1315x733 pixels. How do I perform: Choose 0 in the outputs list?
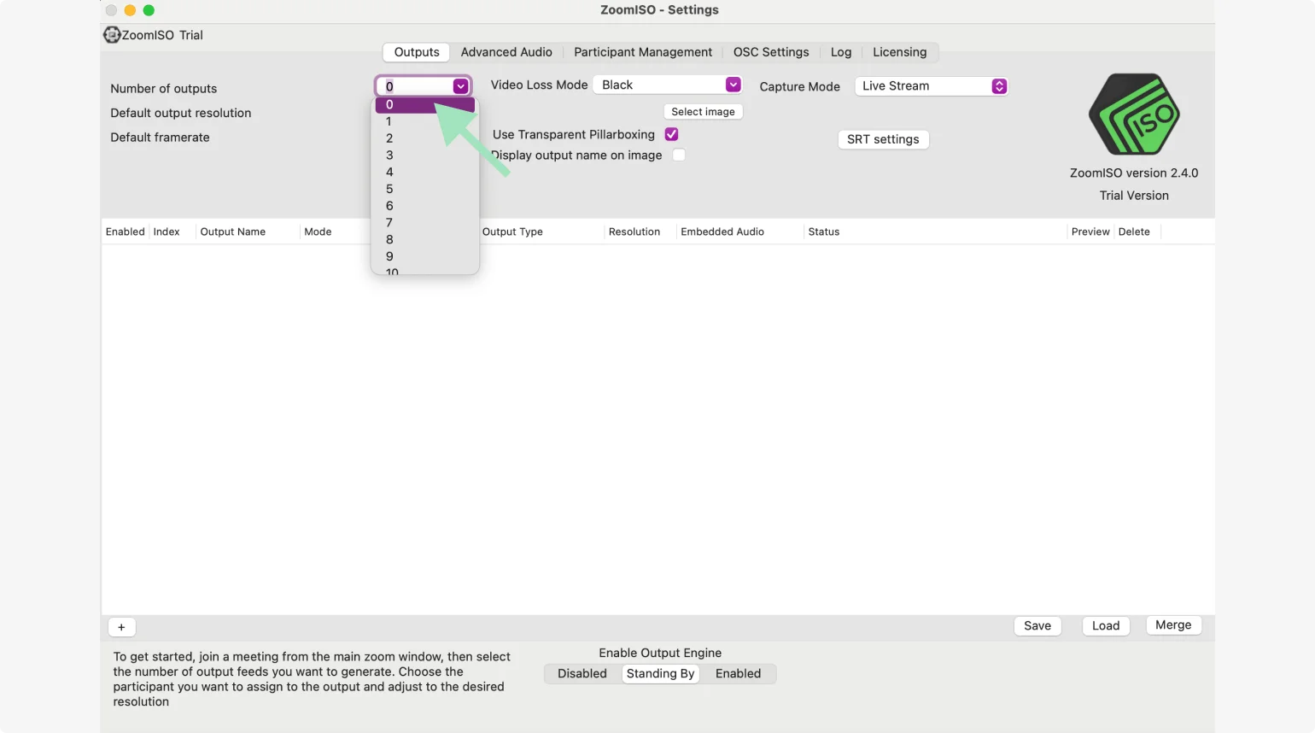coord(425,105)
